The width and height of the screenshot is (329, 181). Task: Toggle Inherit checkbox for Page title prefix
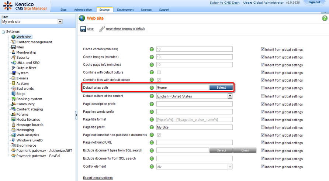(263, 127)
